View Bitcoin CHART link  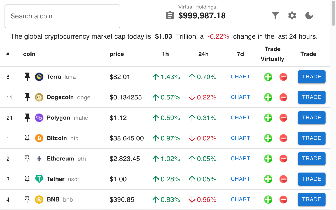[x=240, y=138]
